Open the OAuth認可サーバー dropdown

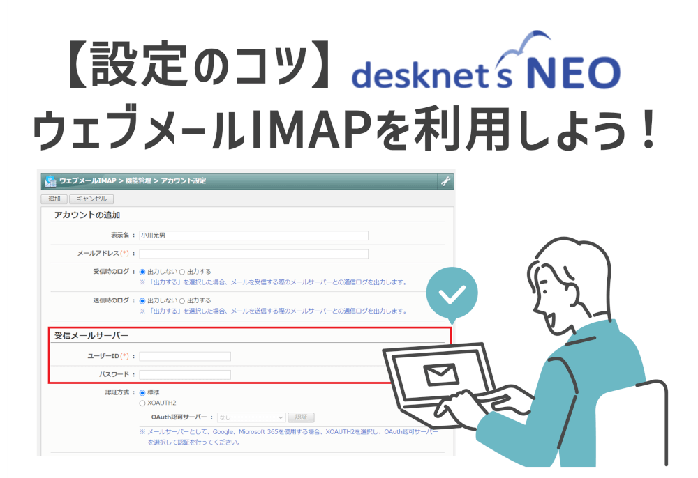pyautogui.click(x=251, y=417)
